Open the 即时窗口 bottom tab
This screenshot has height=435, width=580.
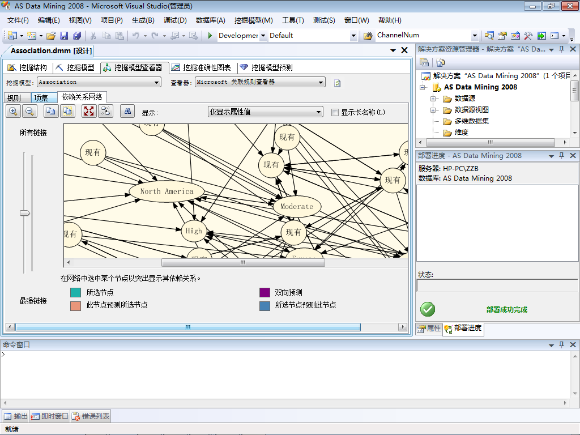[50, 416]
